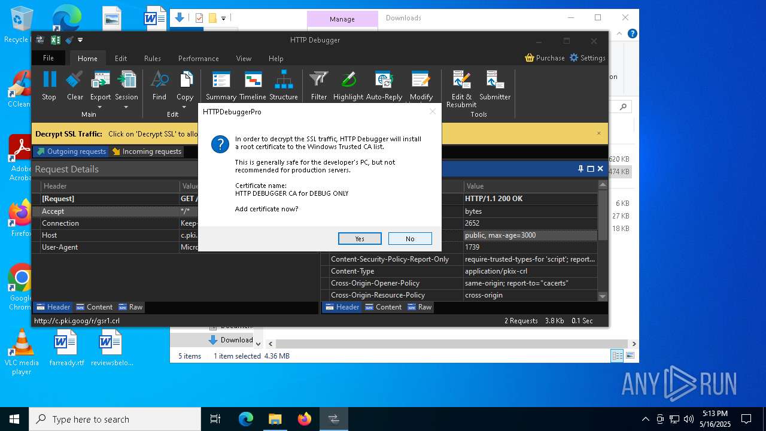Open the notification center icon

click(x=746, y=419)
